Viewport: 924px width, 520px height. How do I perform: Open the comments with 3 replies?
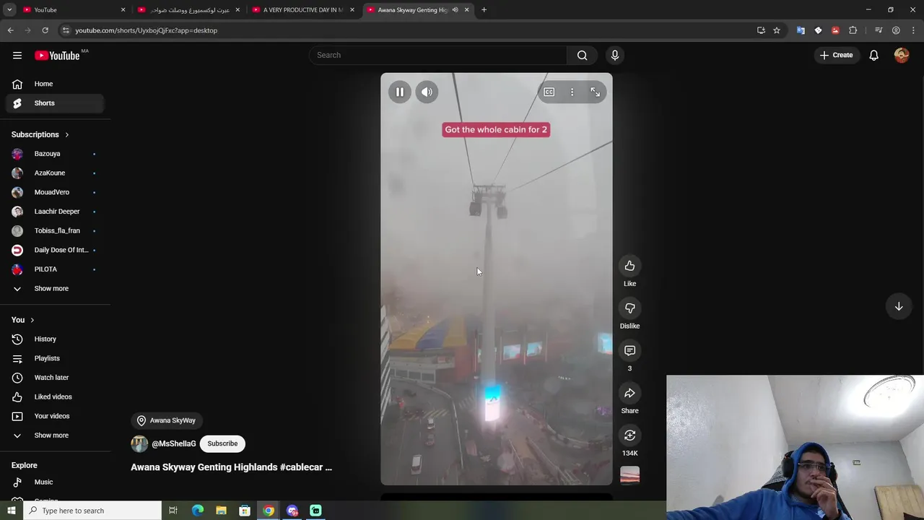click(x=629, y=350)
